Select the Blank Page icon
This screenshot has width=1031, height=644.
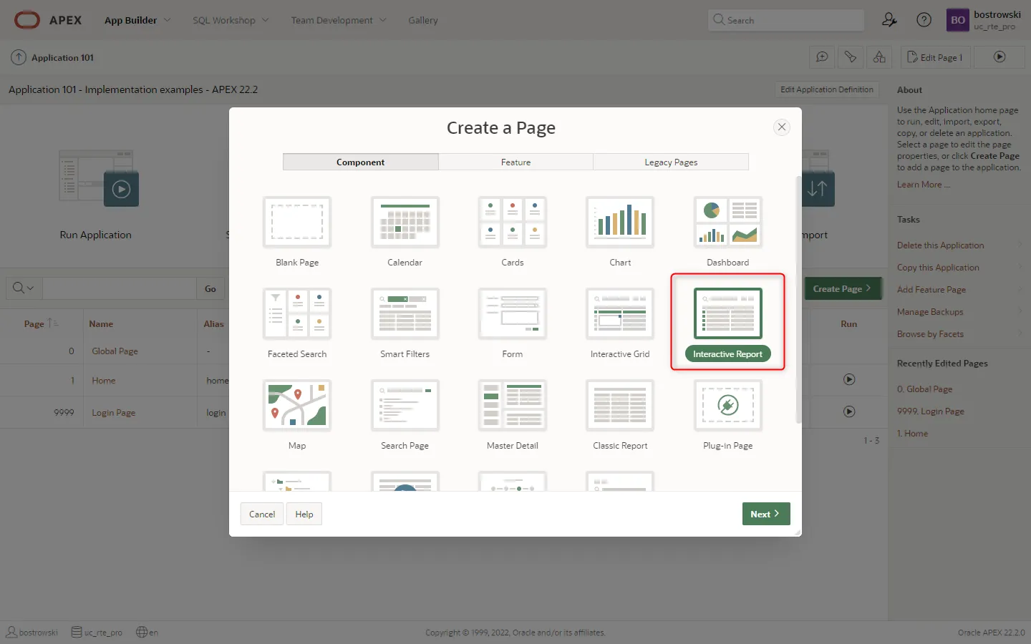tap(297, 223)
